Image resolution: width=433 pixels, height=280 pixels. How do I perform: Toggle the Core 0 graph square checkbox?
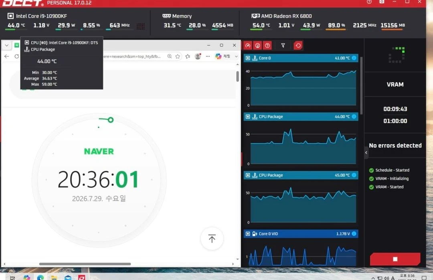[248, 58]
